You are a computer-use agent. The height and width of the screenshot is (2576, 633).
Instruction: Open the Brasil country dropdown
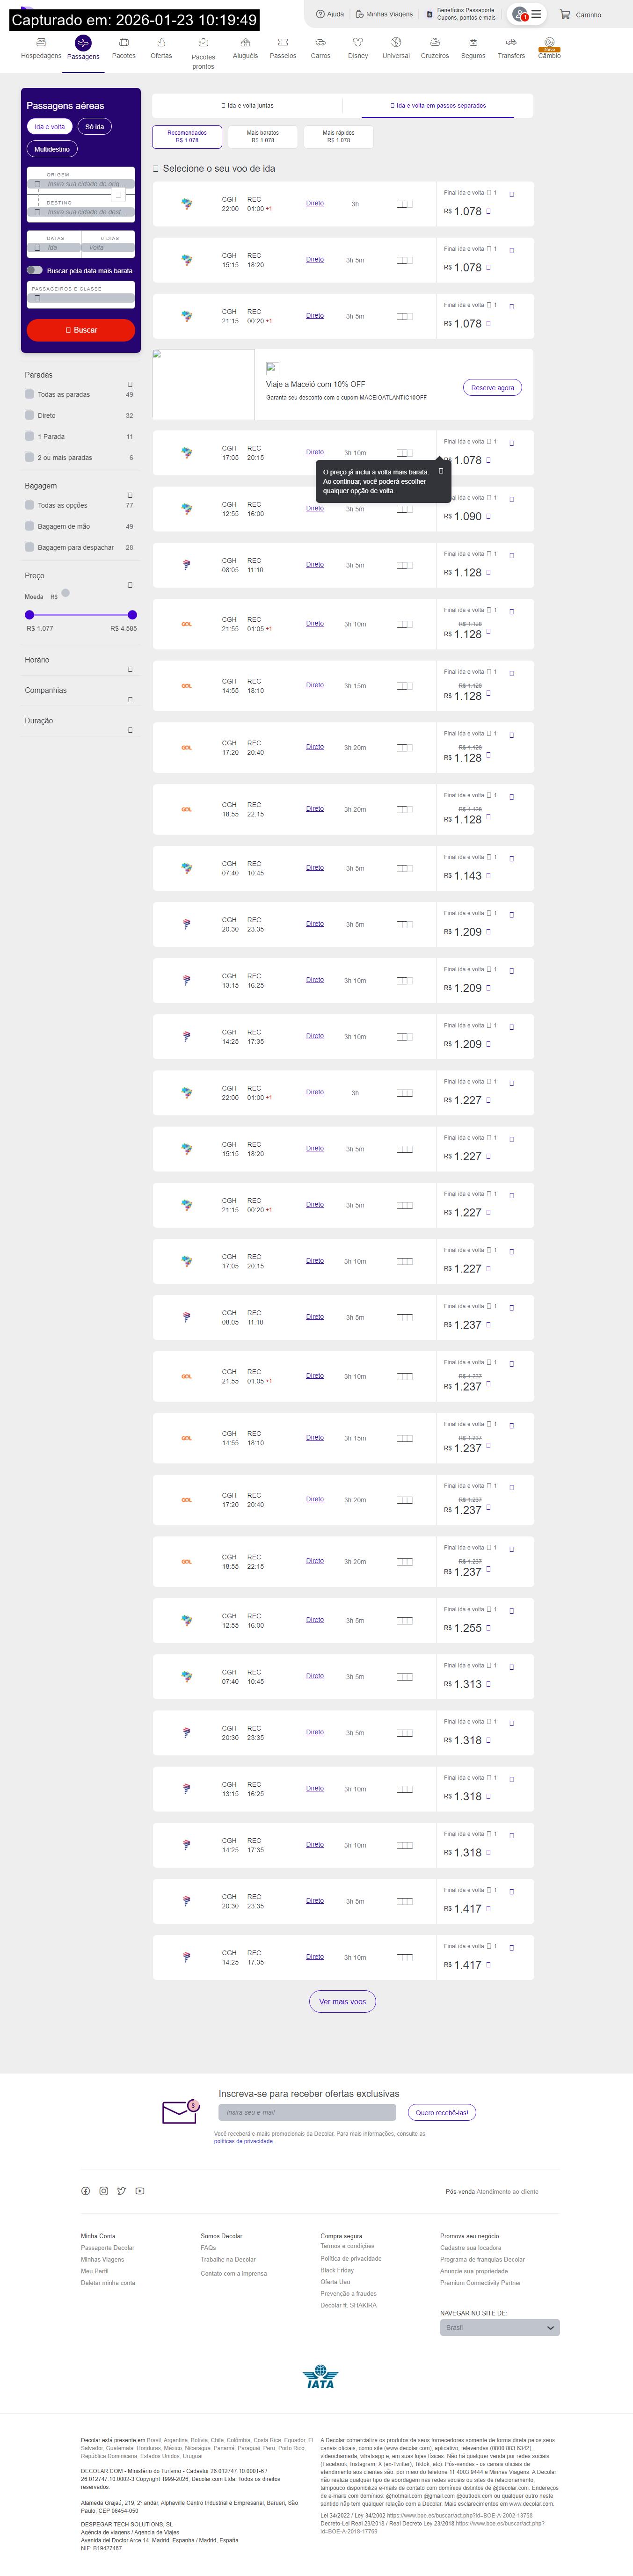coord(499,2328)
